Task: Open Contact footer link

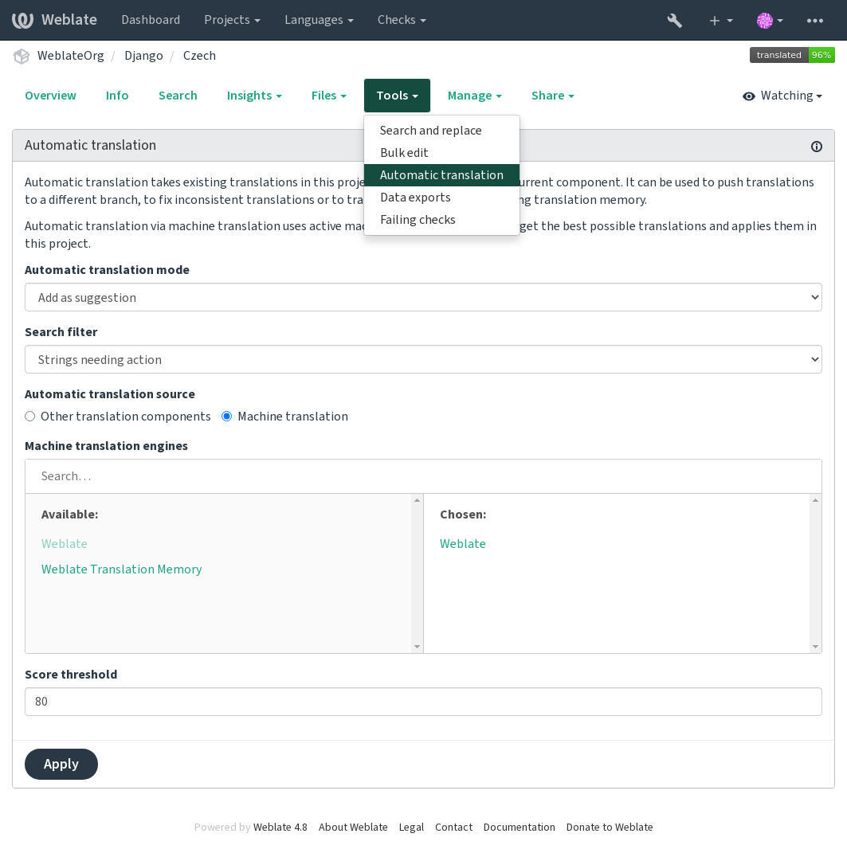Action: click(x=453, y=828)
